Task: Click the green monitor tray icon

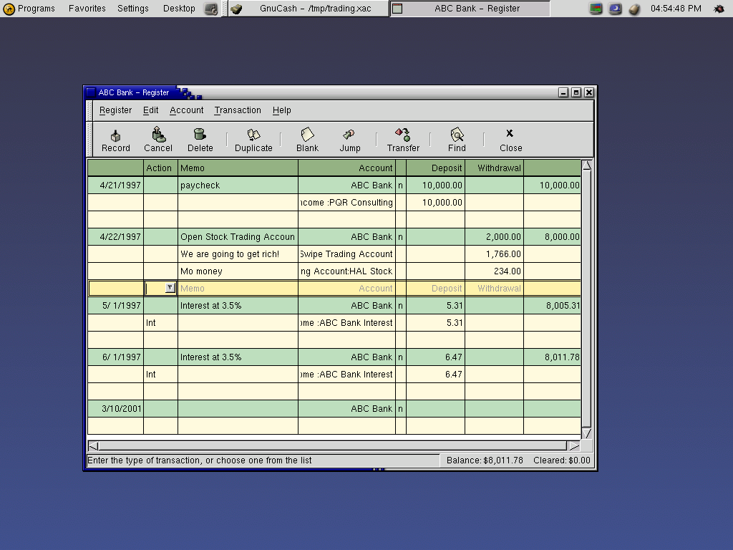Action: [x=596, y=9]
